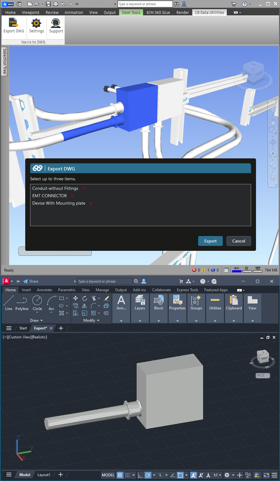The width and height of the screenshot is (280, 481).
Task: Select the Stretch tool in Modify panel
Action: (x=75, y=313)
